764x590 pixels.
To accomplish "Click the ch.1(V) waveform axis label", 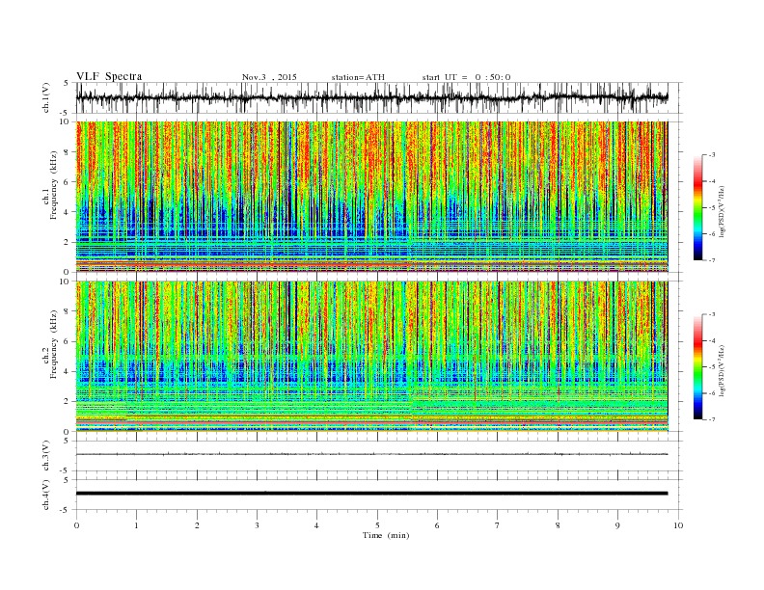I will [46, 97].
